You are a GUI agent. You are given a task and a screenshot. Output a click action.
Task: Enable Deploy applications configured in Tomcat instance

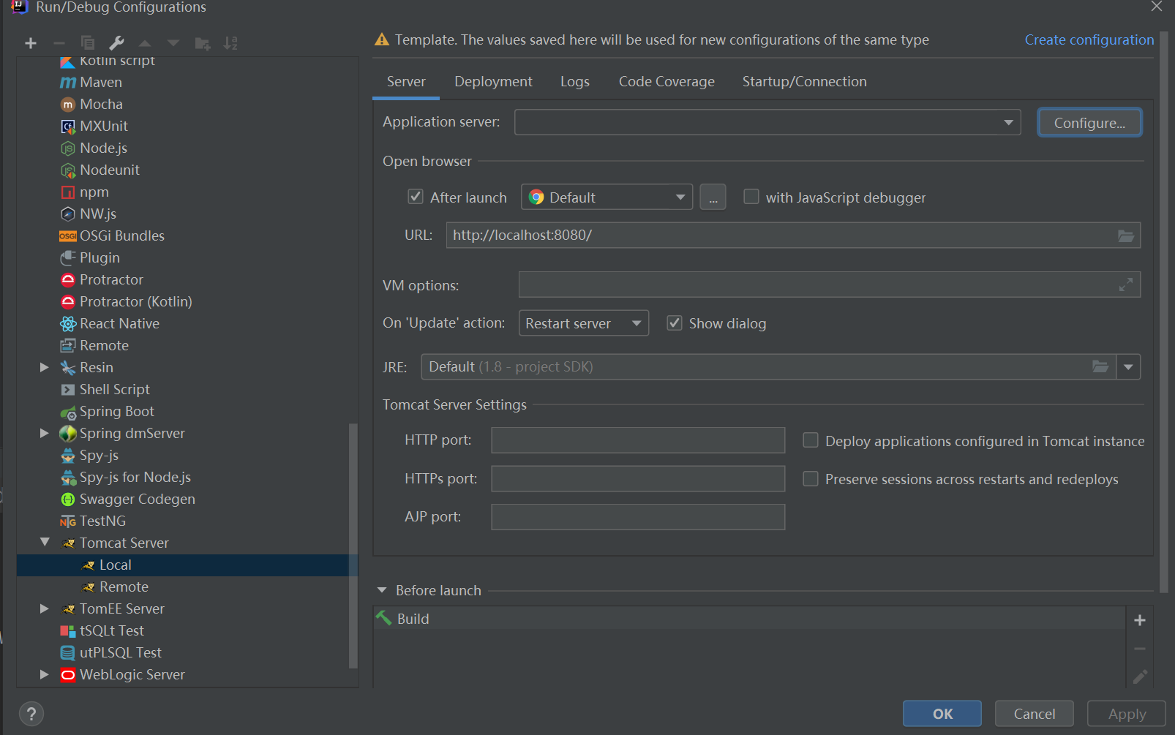811,440
